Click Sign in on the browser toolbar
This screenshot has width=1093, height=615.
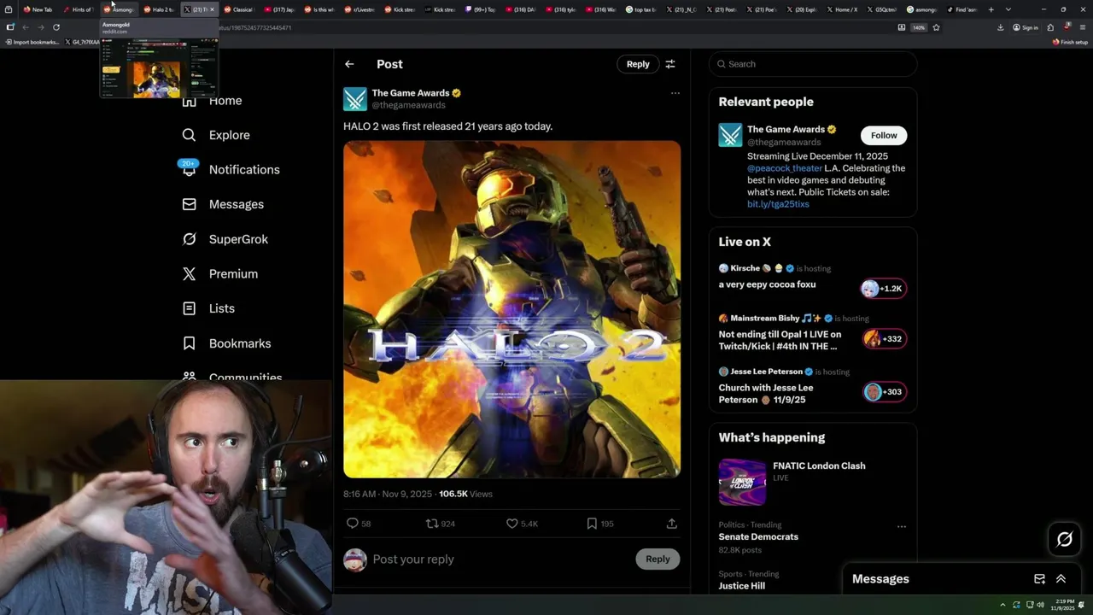click(x=1026, y=27)
